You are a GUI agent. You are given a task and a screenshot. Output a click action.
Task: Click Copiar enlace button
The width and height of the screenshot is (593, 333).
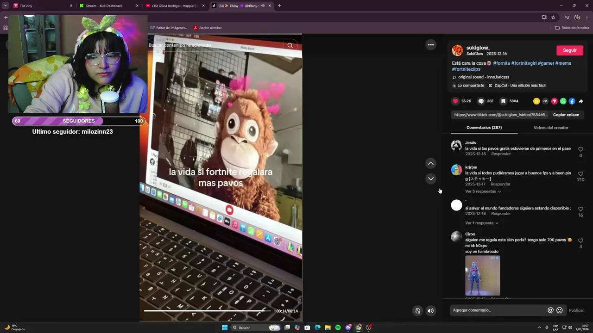point(566,115)
